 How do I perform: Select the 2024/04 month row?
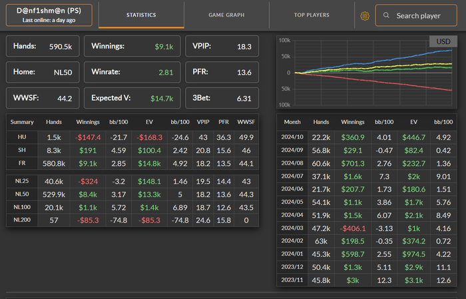click(x=367, y=216)
